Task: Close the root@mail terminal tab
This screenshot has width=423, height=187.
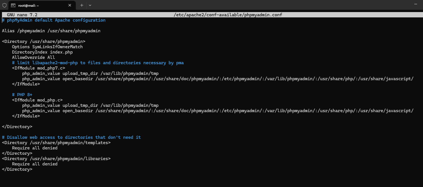Action: pos(70,5)
